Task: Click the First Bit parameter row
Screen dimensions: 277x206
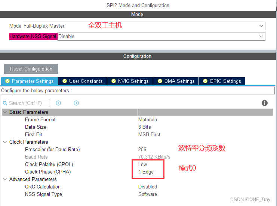Action: [x=138, y=134]
